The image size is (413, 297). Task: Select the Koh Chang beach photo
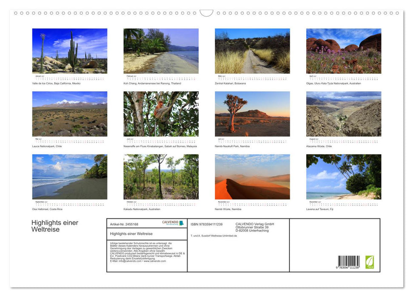(x=161, y=51)
